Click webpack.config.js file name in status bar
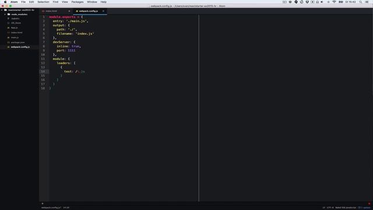Viewport: 373px width, 210px height. [51, 208]
